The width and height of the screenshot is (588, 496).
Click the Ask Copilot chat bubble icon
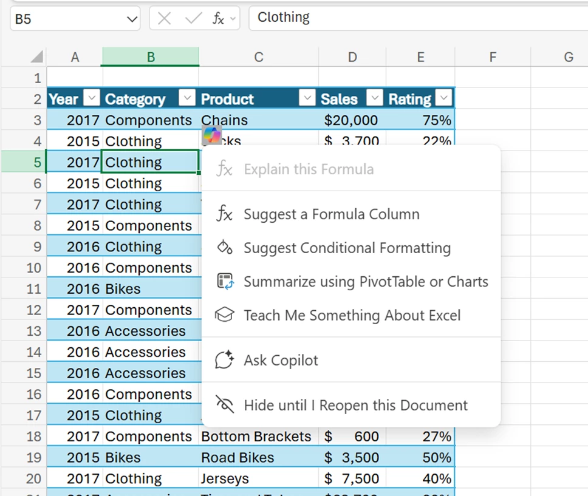[224, 360]
